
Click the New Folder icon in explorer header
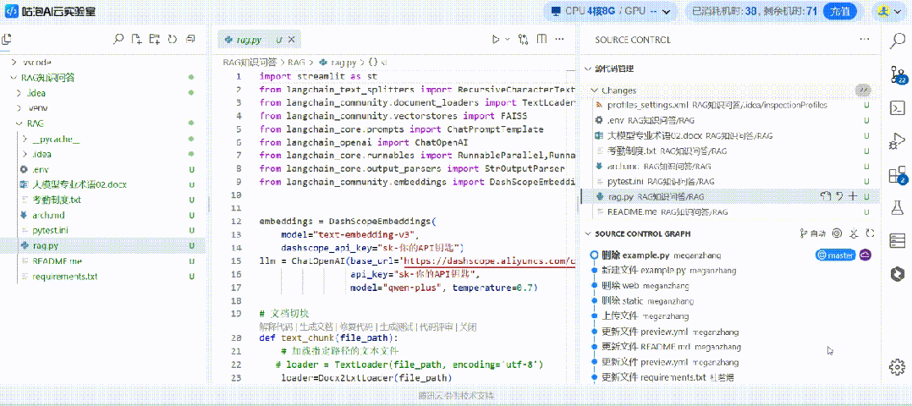[x=154, y=40]
